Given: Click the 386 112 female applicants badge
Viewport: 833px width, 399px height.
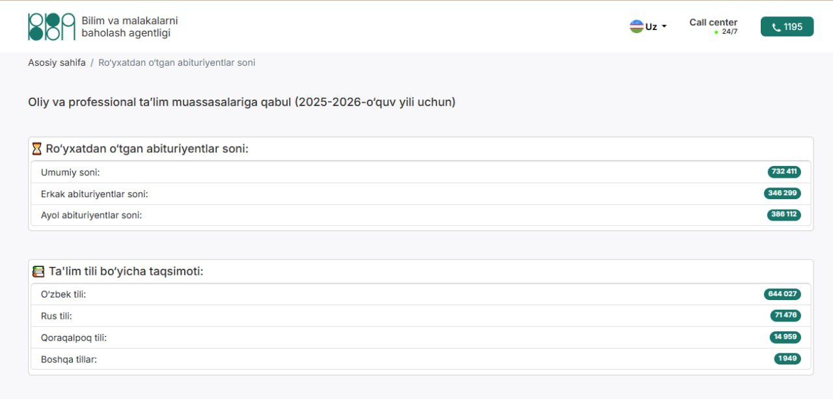Looking at the screenshot, I should pyautogui.click(x=784, y=215).
